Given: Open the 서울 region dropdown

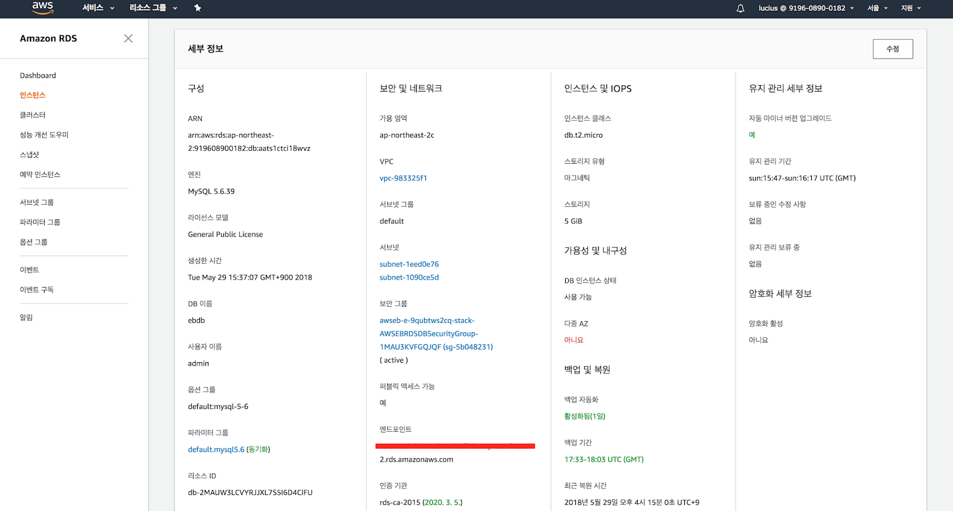Looking at the screenshot, I should pyautogui.click(x=877, y=8).
